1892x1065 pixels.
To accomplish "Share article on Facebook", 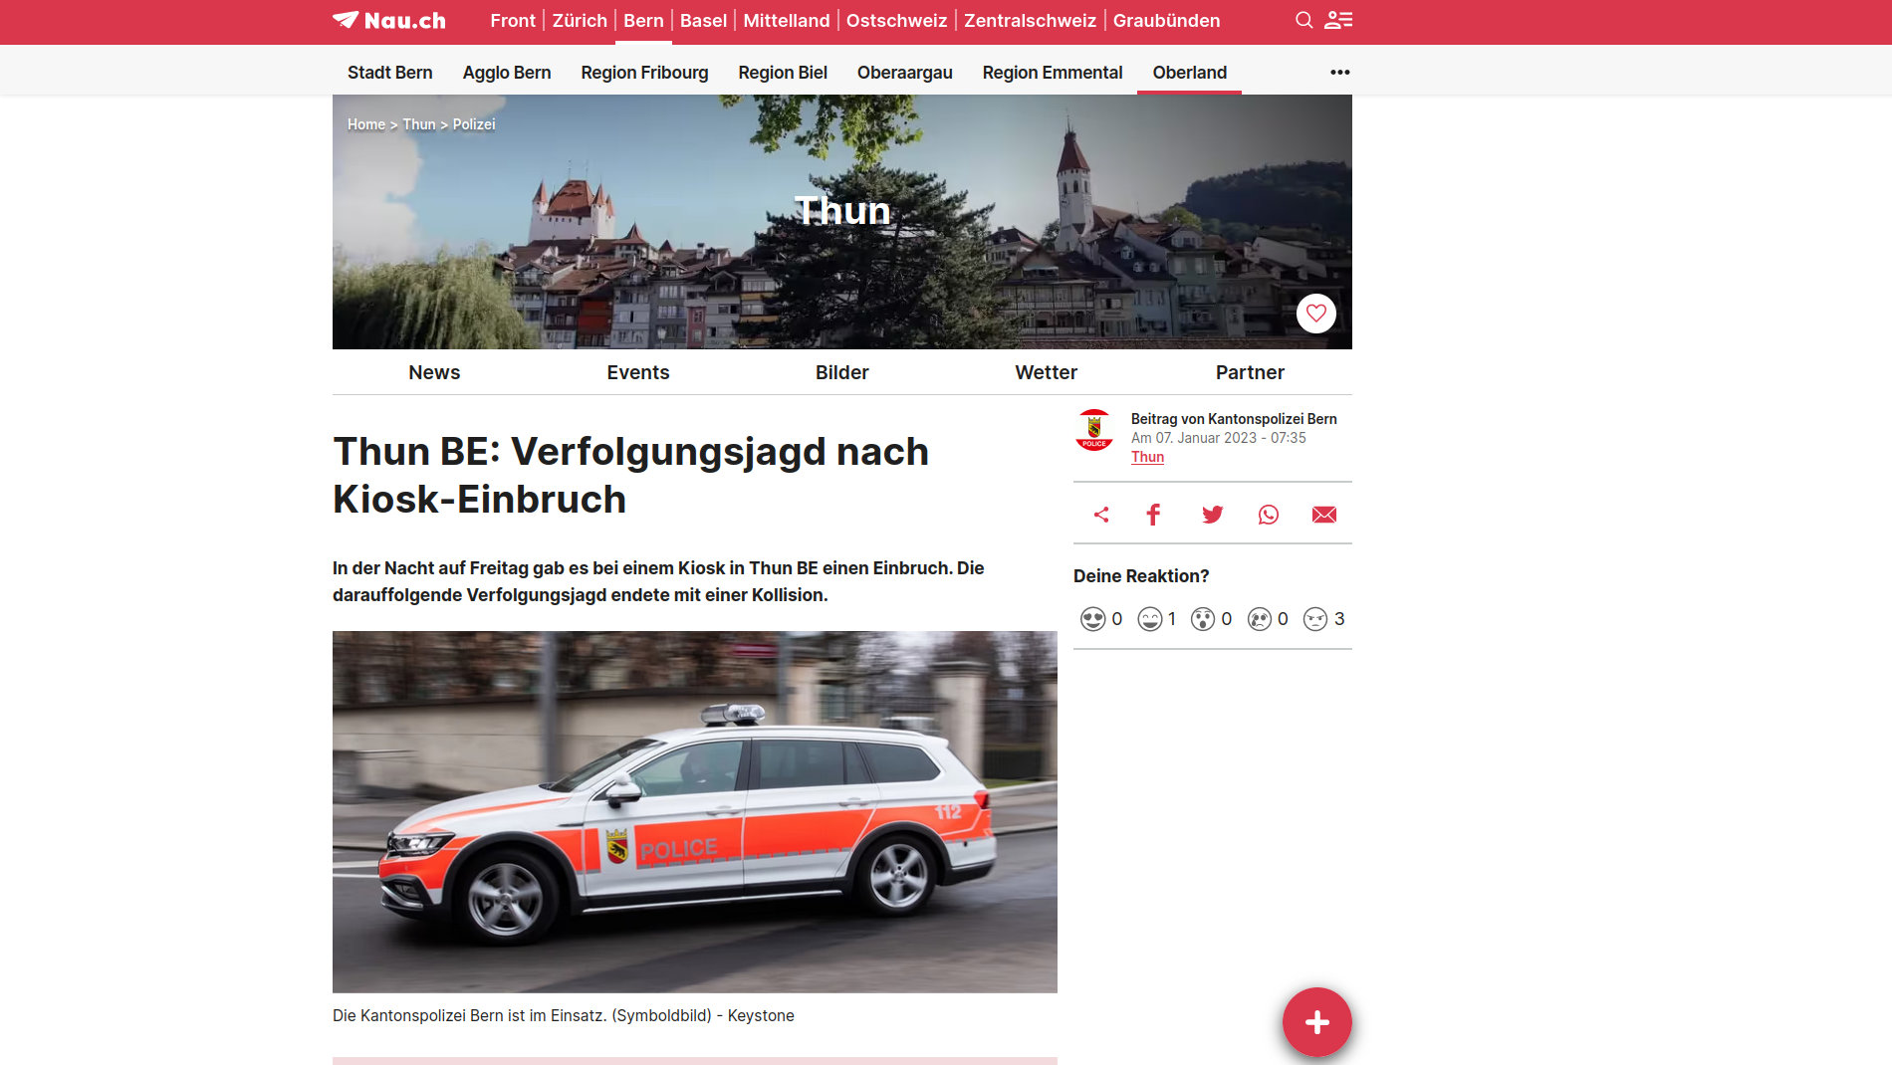I will 1153,515.
